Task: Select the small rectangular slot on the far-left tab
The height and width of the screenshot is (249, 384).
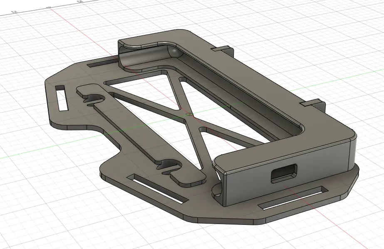Action: click(62, 98)
